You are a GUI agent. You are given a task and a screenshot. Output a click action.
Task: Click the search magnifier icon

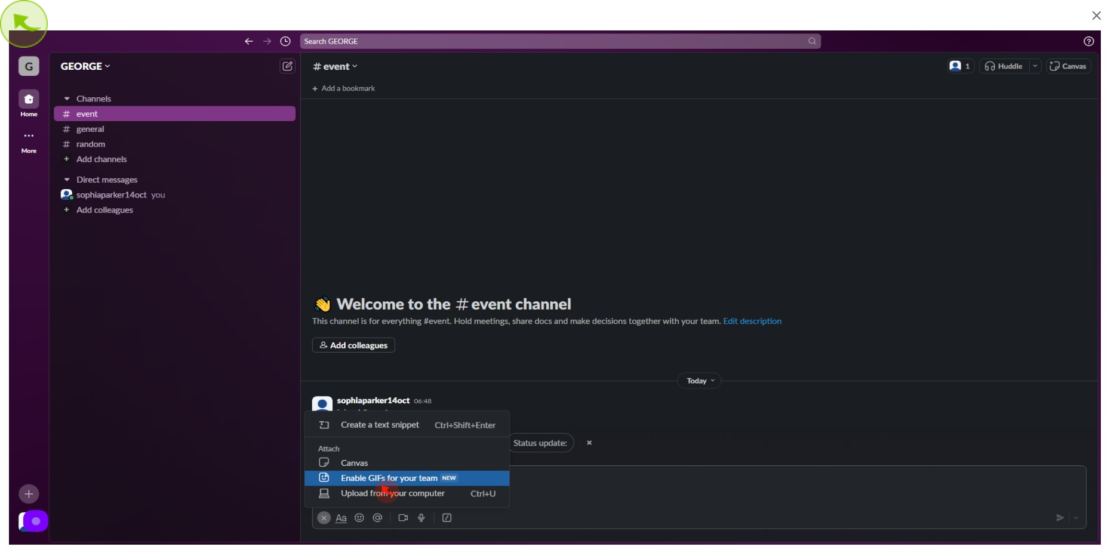tap(812, 41)
